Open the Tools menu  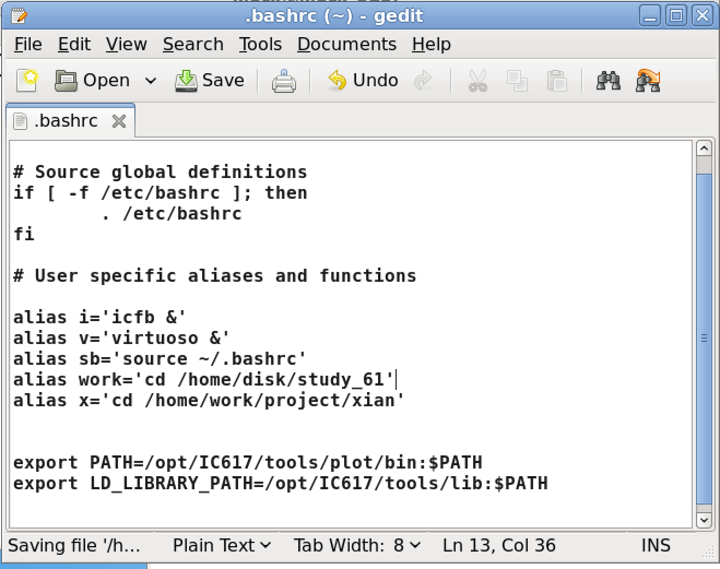(260, 44)
